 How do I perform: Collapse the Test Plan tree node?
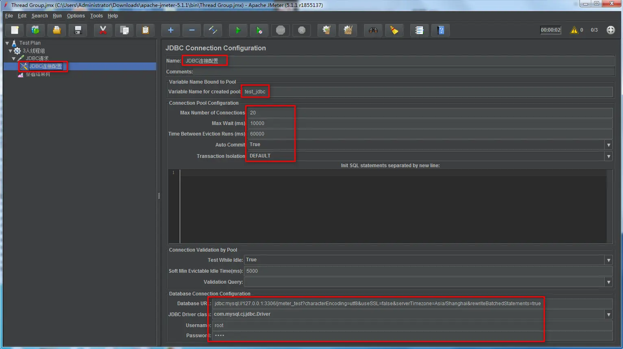(7, 43)
